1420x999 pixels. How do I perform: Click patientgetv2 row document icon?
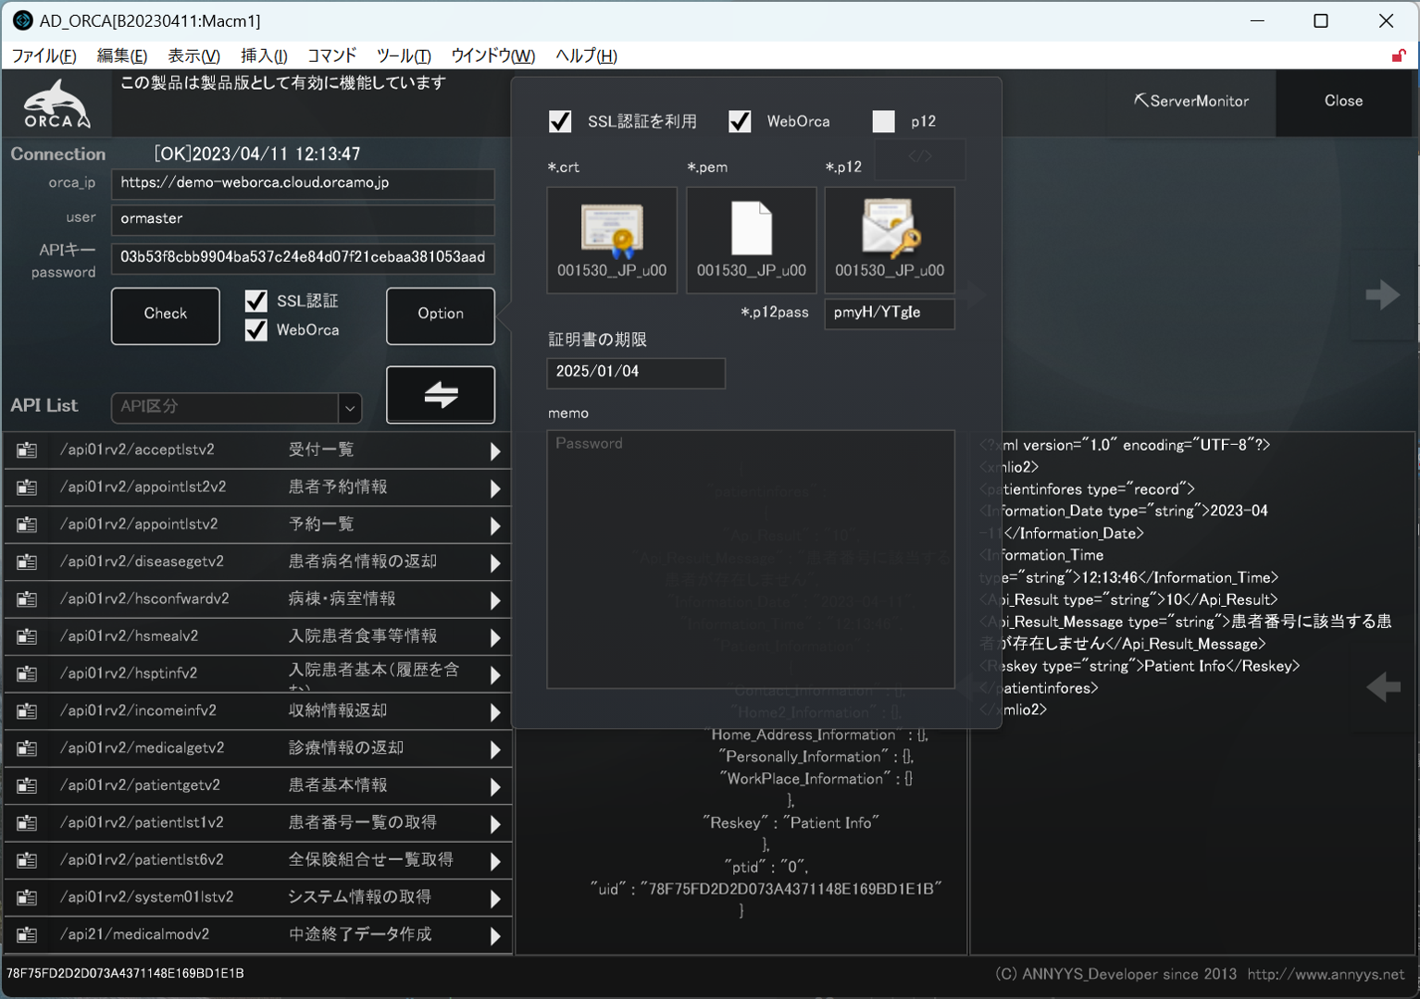tap(27, 786)
